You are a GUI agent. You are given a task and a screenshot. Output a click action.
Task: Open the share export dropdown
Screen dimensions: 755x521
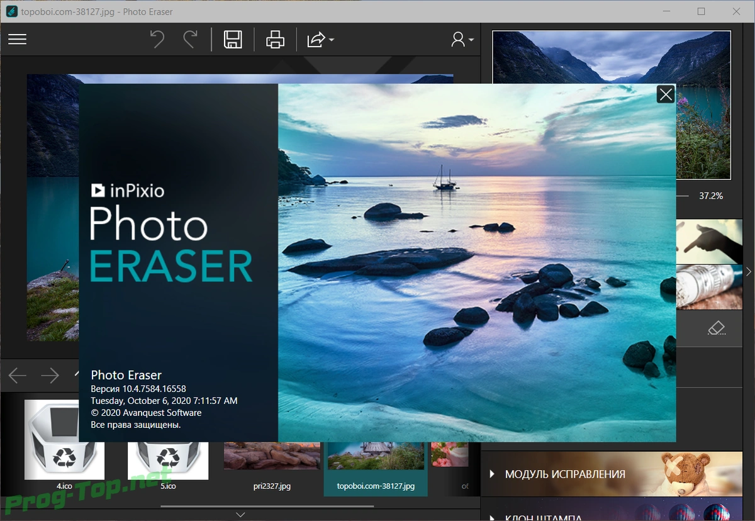320,40
